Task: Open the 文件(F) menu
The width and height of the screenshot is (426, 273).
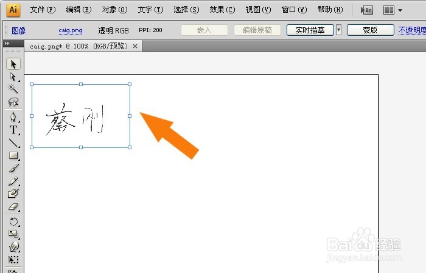Action: pyautogui.click(x=43, y=10)
